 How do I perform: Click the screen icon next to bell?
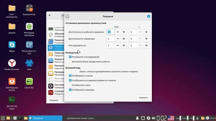pyautogui.click(x=143, y=118)
